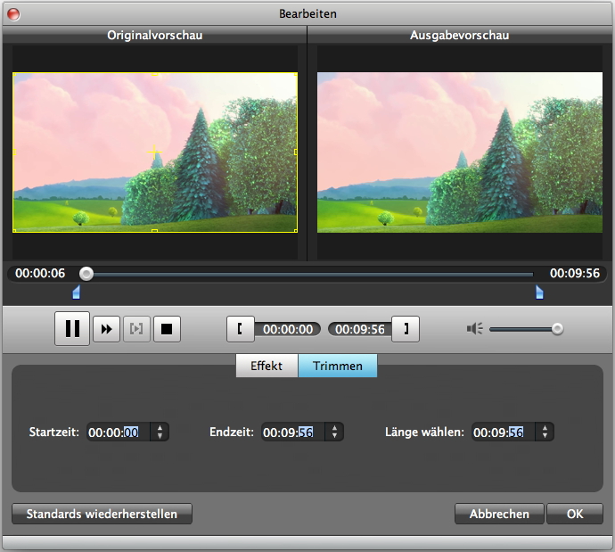Pause the video playback

click(x=72, y=329)
